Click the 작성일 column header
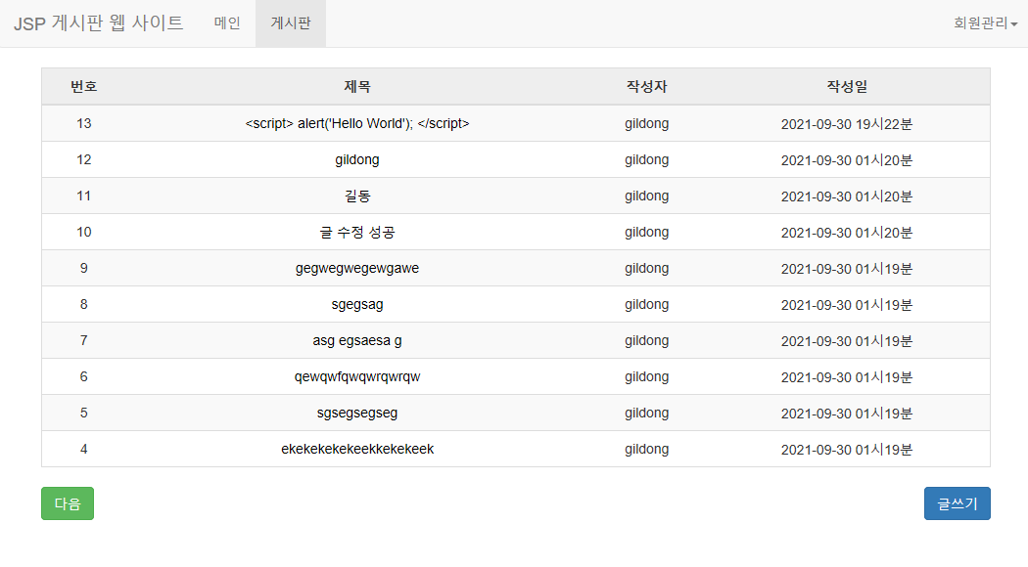1028x567 pixels. (847, 86)
